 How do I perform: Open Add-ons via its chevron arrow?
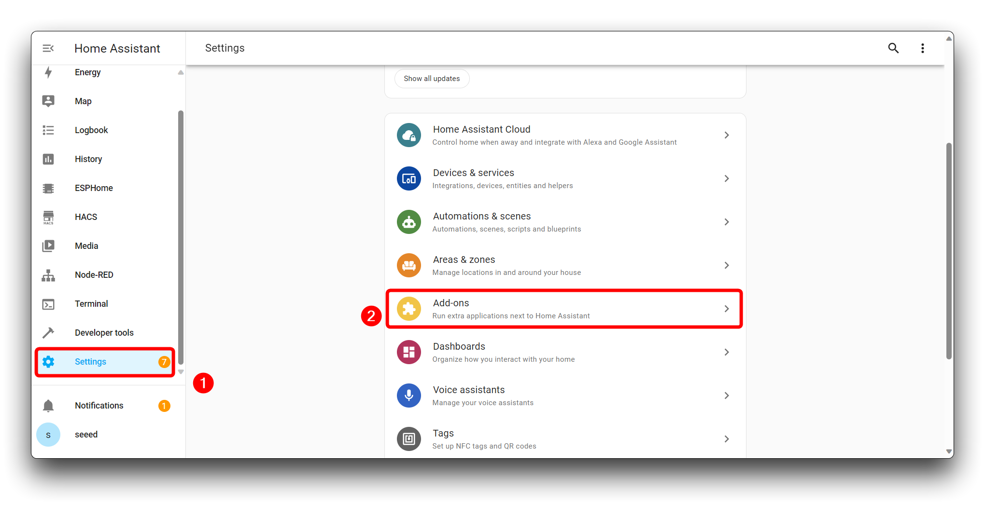[x=727, y=309]
